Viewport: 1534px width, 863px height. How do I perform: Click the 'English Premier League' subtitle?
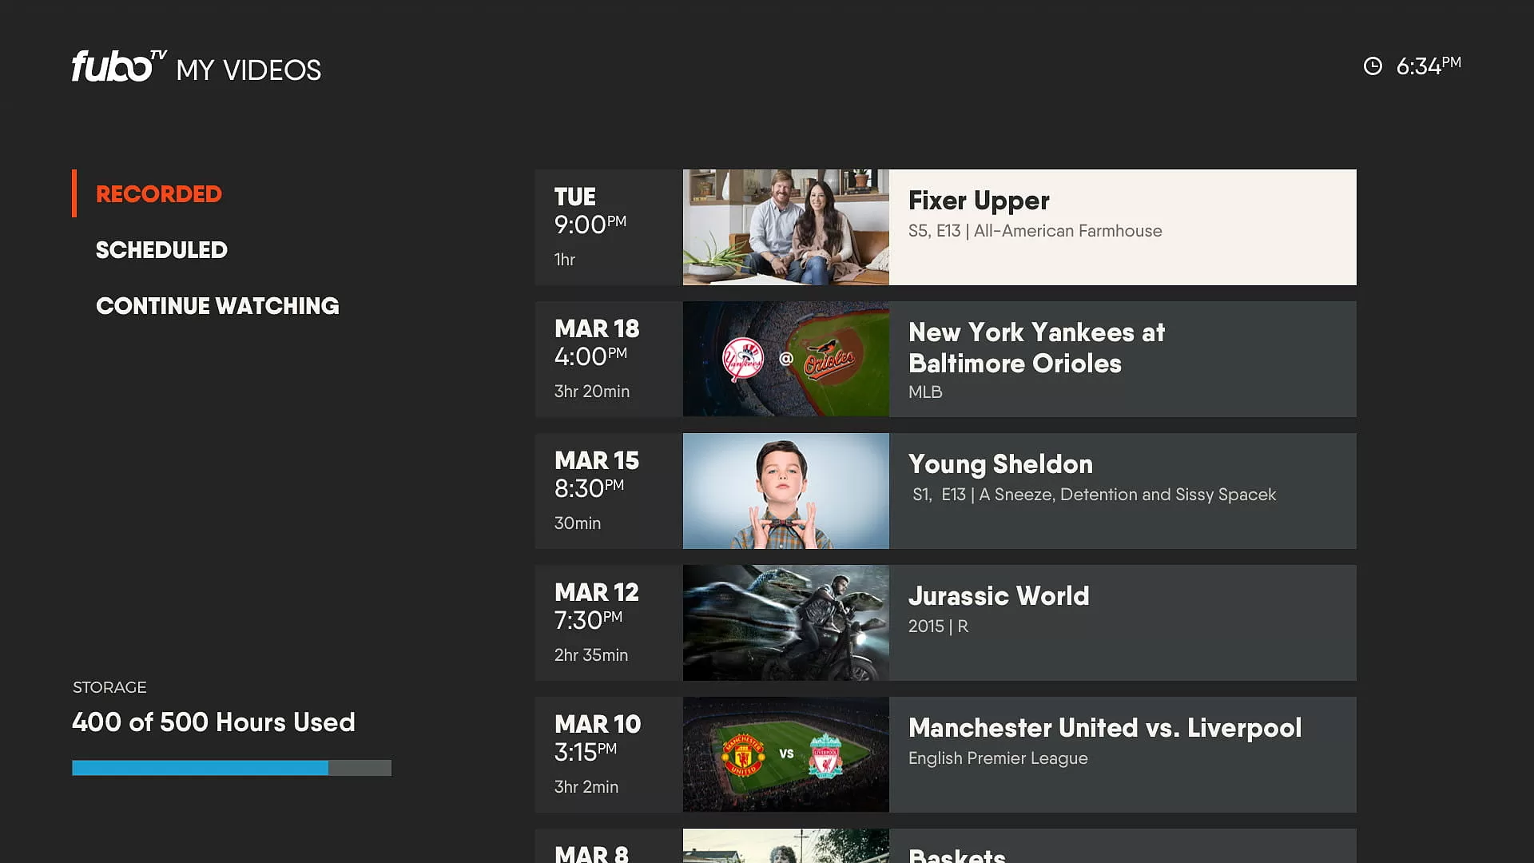click(x=998, y=758)
